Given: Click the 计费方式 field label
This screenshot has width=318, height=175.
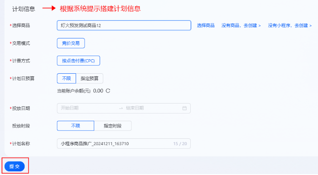Looking at the screenshot, I should point(21,61).
